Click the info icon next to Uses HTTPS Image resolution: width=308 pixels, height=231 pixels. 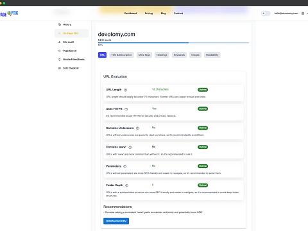click(126, 109)
